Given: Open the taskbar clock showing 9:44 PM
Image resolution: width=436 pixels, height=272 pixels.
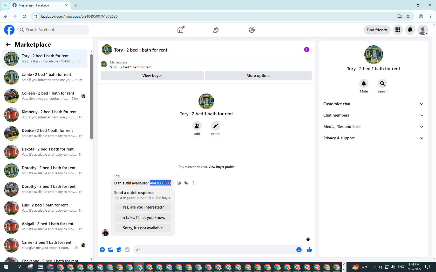Looking at the screenshot, I should coord(414,267).
